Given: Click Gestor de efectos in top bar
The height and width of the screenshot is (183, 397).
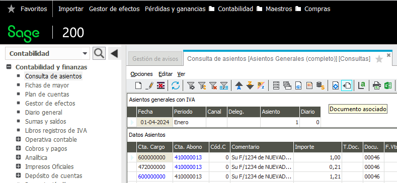Looking at the screenshot, I should tap(114, 9).
